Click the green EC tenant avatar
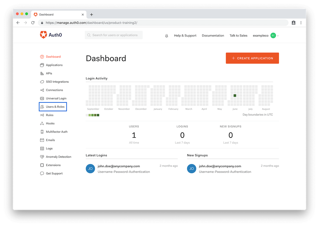The height and width of the screenshot is (227, 319). tap(273, 35)
